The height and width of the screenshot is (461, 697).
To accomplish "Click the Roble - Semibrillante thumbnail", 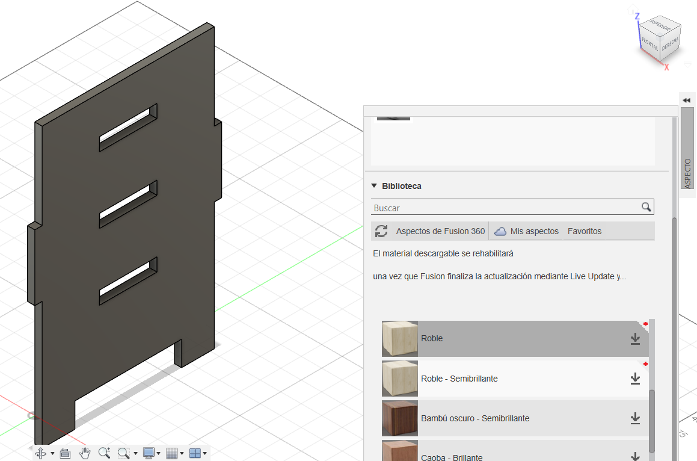I will click(x=400, y=379).
